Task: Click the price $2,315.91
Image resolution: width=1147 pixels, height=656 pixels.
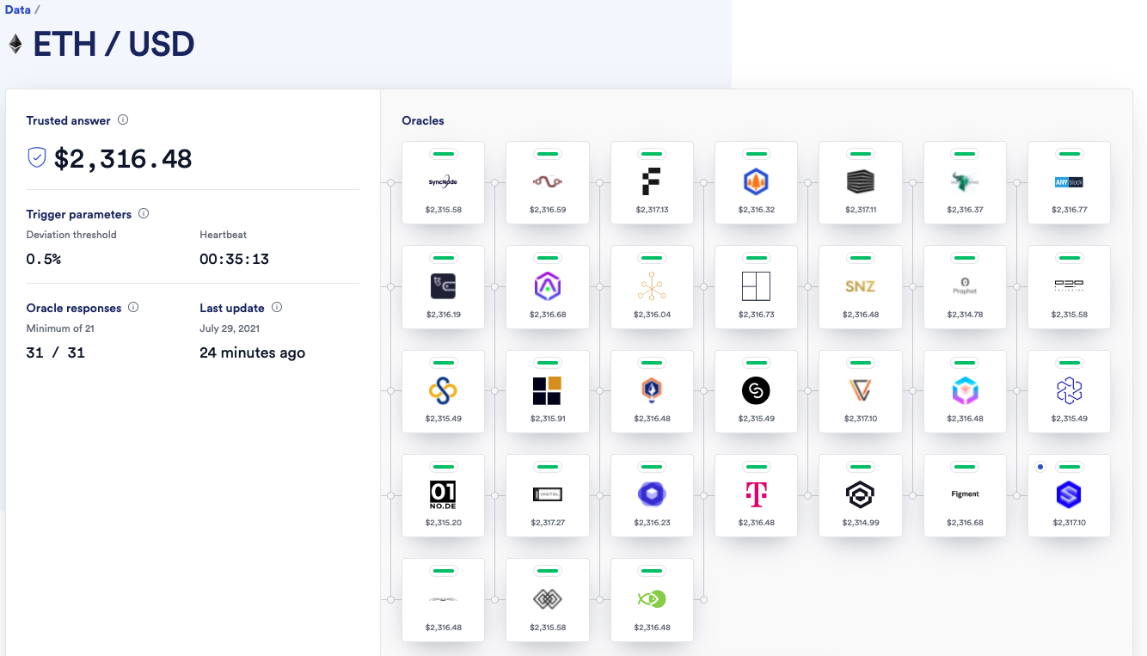Action: point(548,418)
